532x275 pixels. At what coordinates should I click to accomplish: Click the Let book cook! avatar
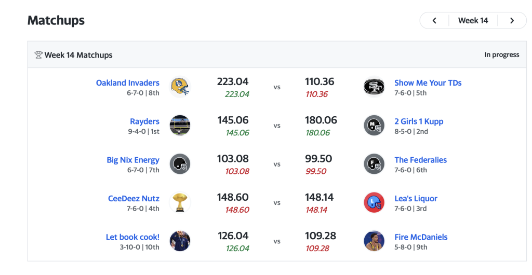(x=180, y=241)
